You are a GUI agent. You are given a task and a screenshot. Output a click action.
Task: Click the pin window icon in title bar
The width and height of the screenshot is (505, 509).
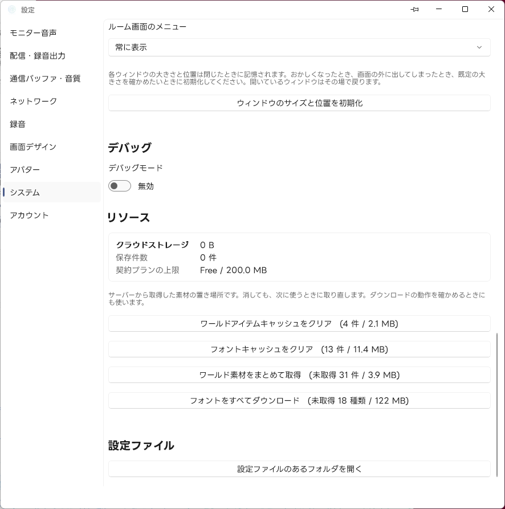pyautogui.click(x=414, y=10)
